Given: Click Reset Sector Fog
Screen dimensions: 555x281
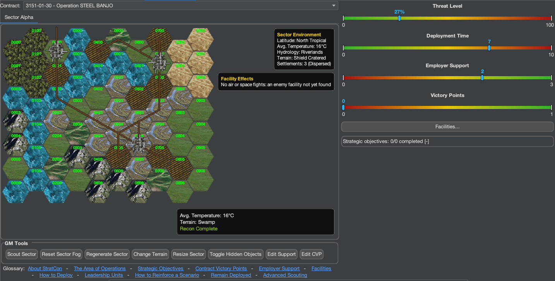Looking at the screenshot, I should coord(62,254).
